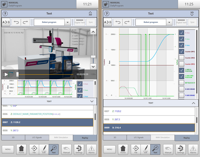Enable KEY BLOCK checkbox in right legend
This screenshot has height=157, width=200.
coord(182,83)
